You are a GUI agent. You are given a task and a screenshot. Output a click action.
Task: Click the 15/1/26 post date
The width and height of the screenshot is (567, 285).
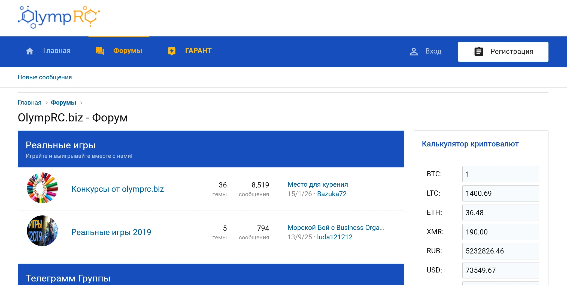300,194
